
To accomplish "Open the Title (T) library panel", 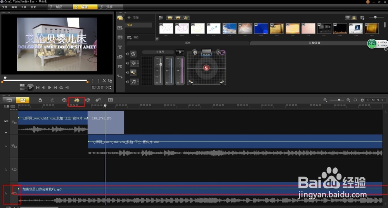I will pos(120,47).
